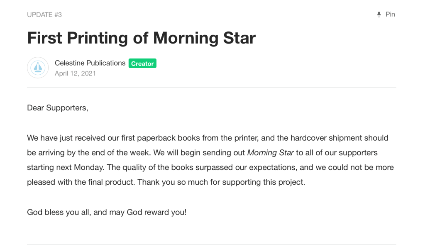
Task: Open the Celestine Publications creator profile name
Action: pos(90,63)
